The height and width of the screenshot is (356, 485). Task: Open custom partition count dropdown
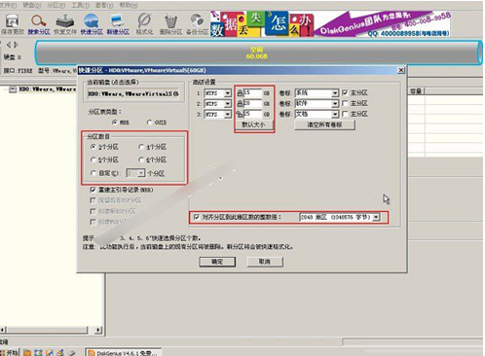[141, 173]
